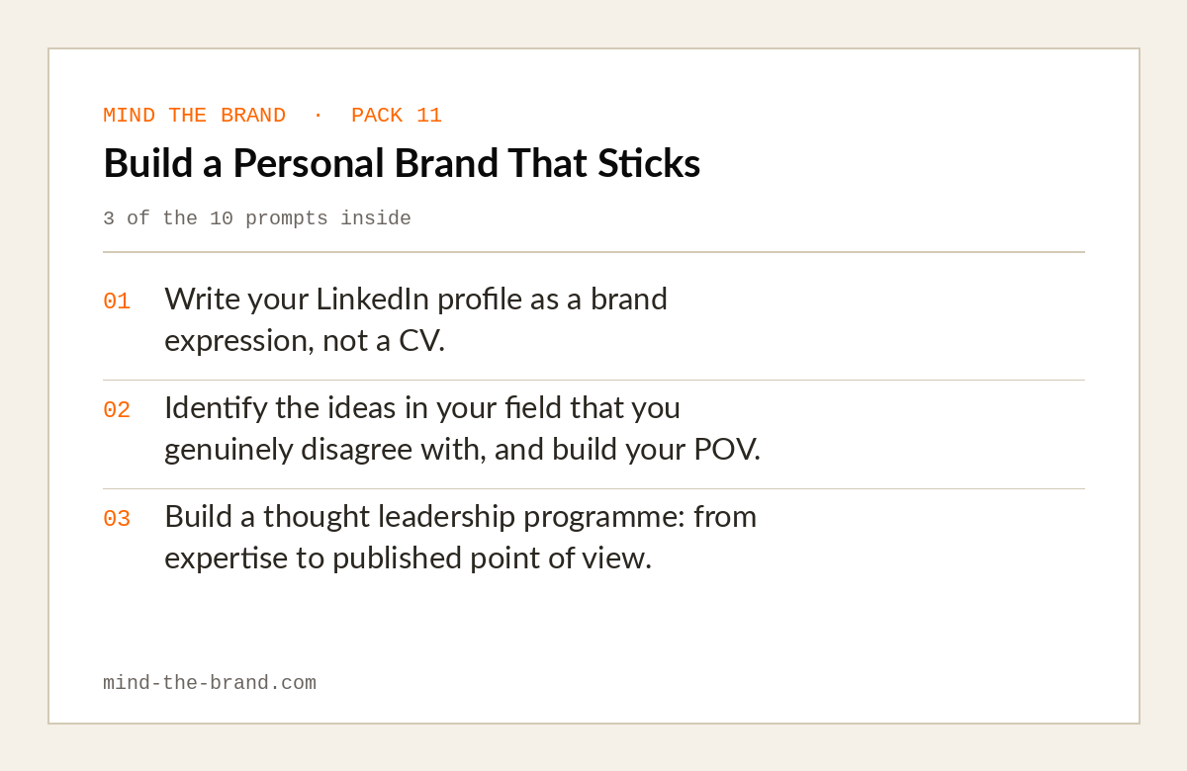Click the 3 of the 10 prompts inside subtitle
1187x771 pixels.
click(x=257, y=218)
